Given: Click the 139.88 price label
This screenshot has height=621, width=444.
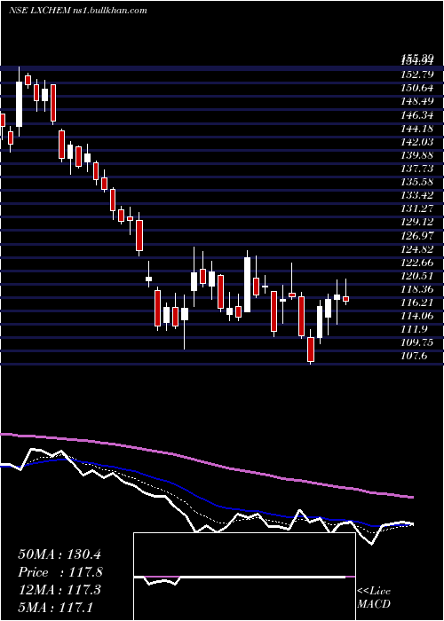Looking at the screenshot, I should pos(417,155).
